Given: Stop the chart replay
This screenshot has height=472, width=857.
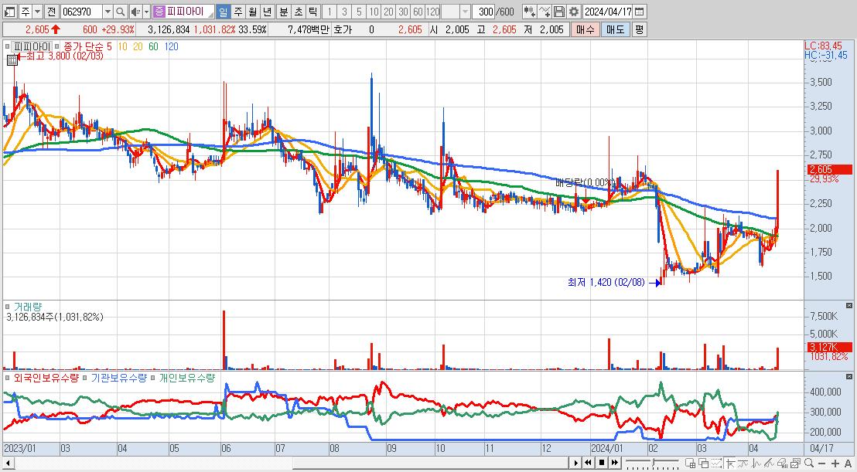Looking at the screenshot, I should coord(602,463).
